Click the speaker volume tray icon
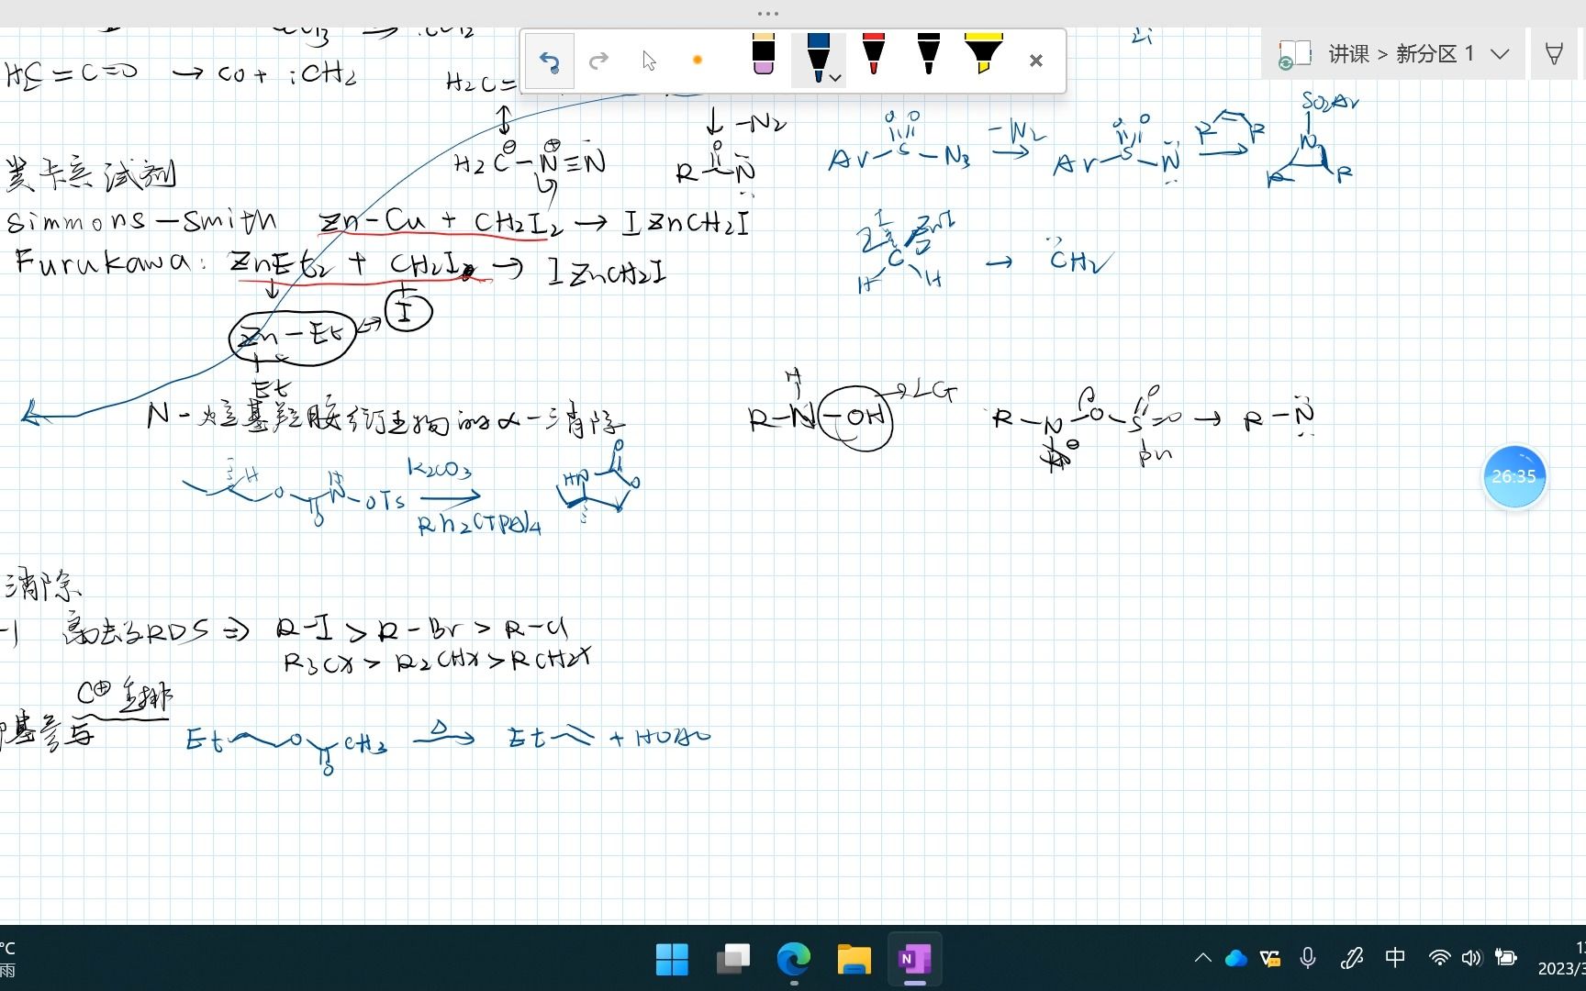The image size is (1586, 991). pyautogui.click(x=1471, y=959)
